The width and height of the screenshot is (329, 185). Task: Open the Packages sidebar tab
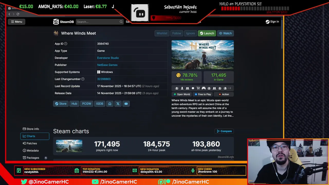tap(35, 158)
